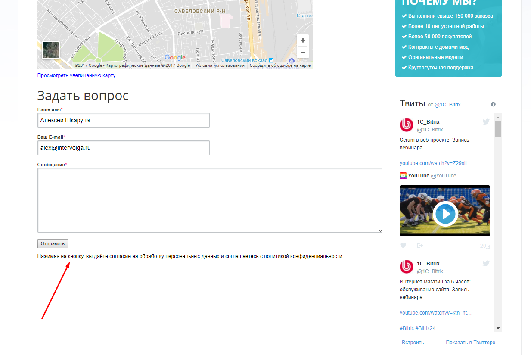This screenshot has width=531, height=355.
Task: Share the first tweet via share icon
Action: coord(420,246)
